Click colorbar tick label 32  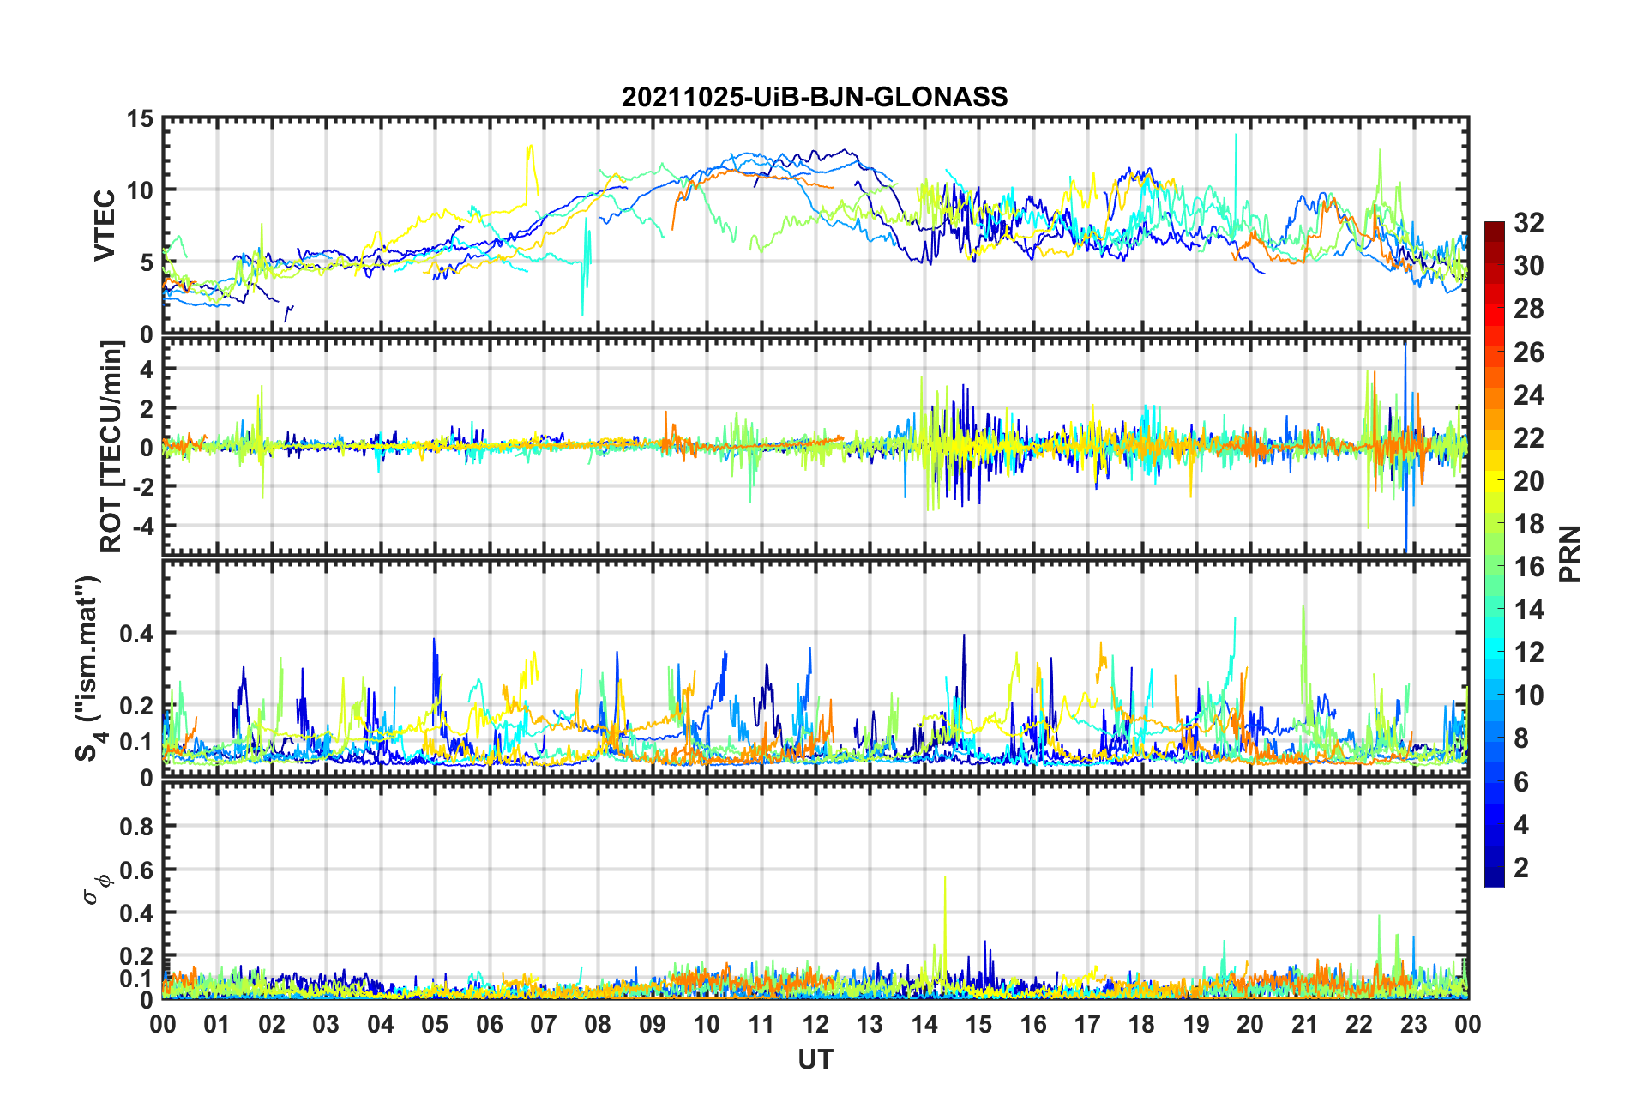[1529, 223]
